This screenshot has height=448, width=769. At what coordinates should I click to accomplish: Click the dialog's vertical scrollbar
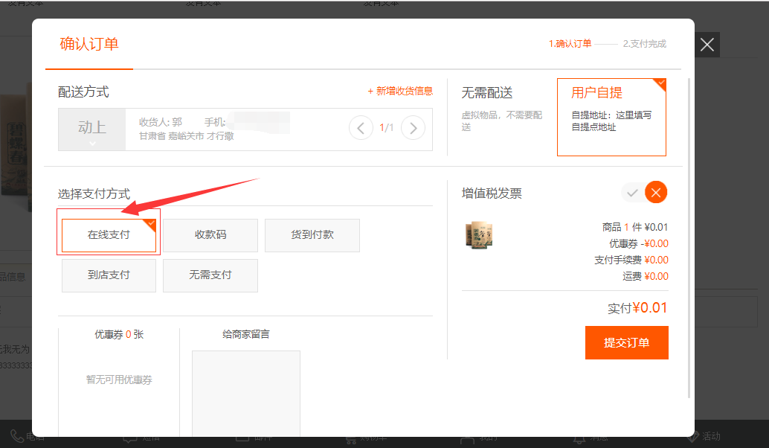click(689, 238)
